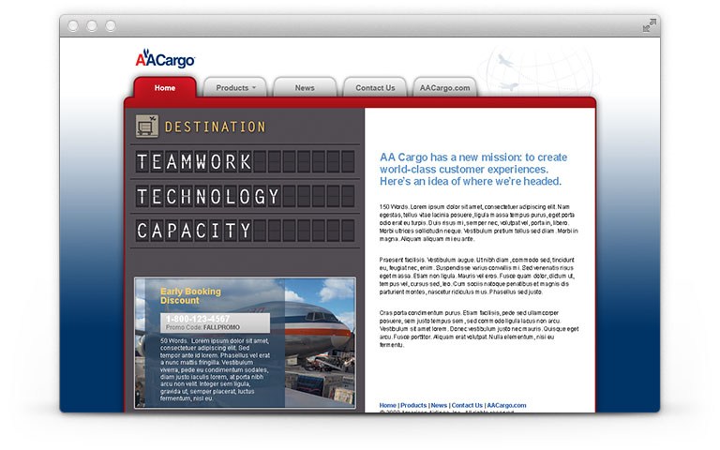
Task: Follow the footer AACargo.com link
Action: pyautogui.click(x=506, y=405)
